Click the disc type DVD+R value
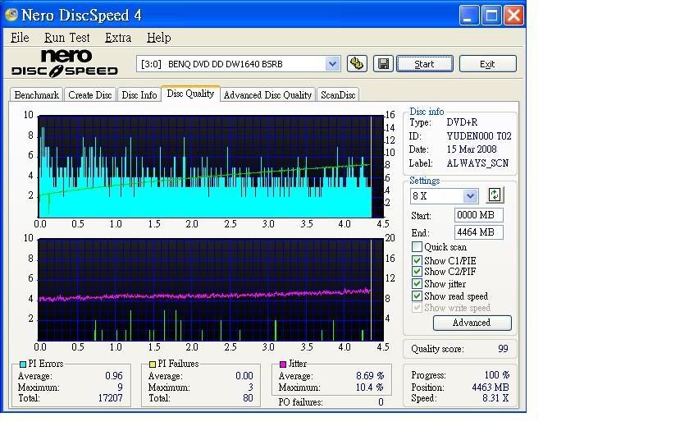Image resolution: width=689 pixels, height=431 pixels. pos(462,122)
